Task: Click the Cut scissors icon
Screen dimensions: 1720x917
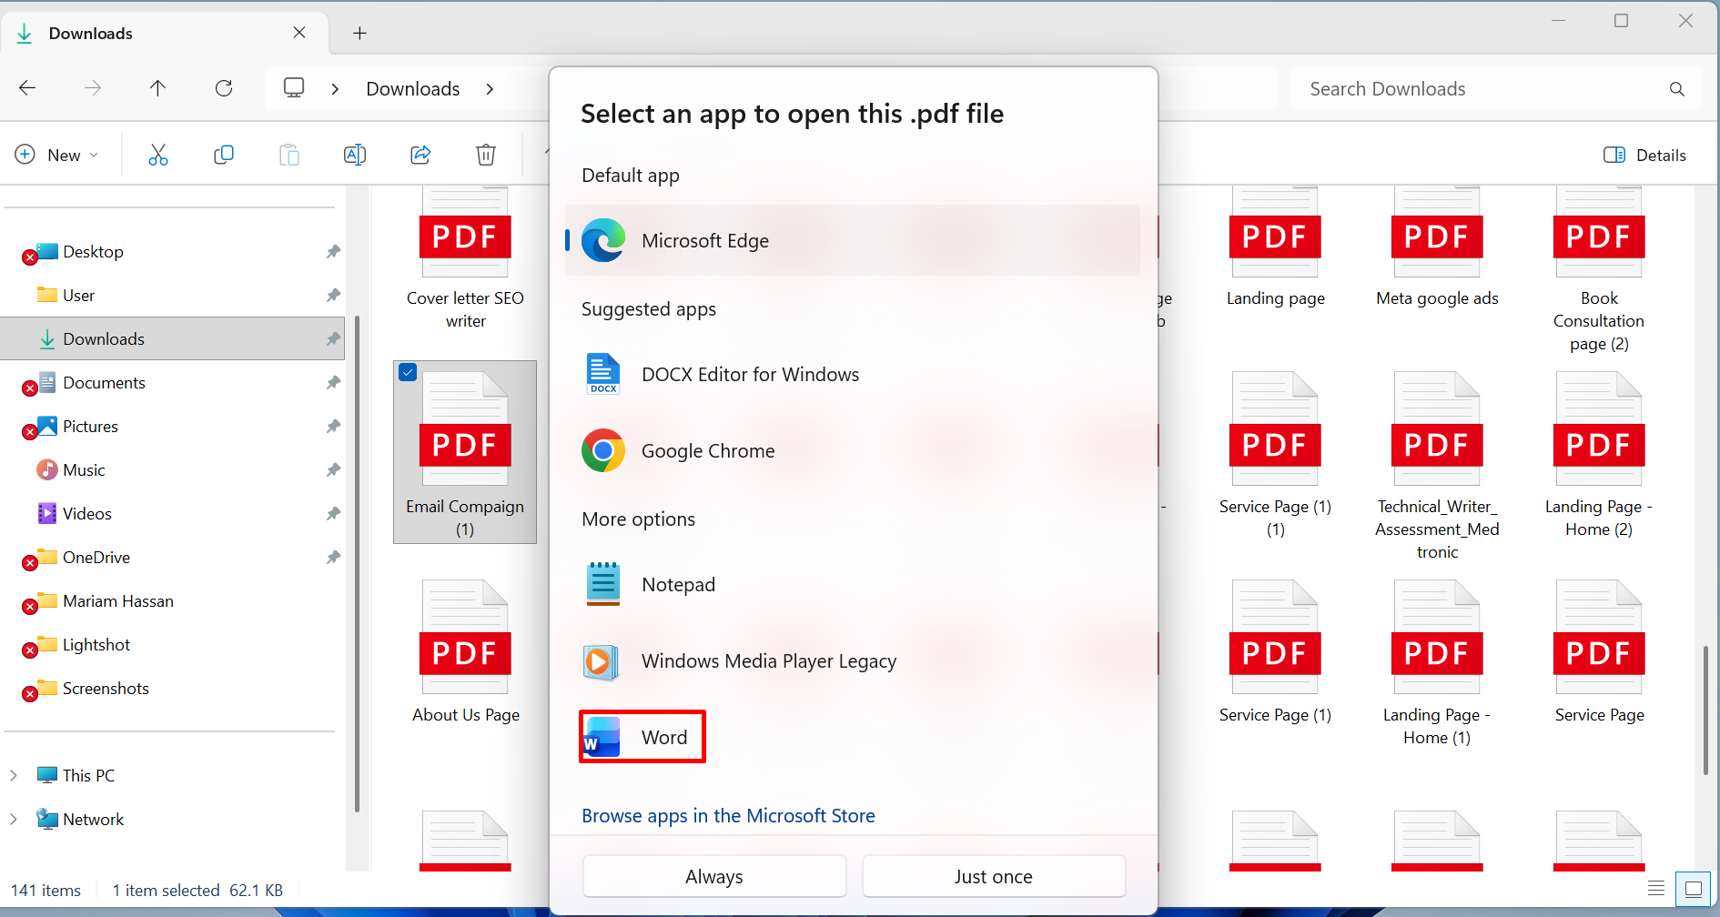Action: [x=158, y=155]
